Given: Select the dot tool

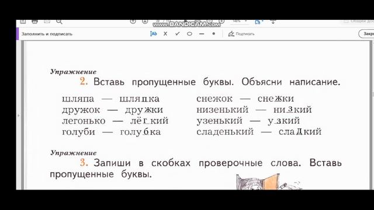Looking at the screenshot, I should (x=214, y=34).
